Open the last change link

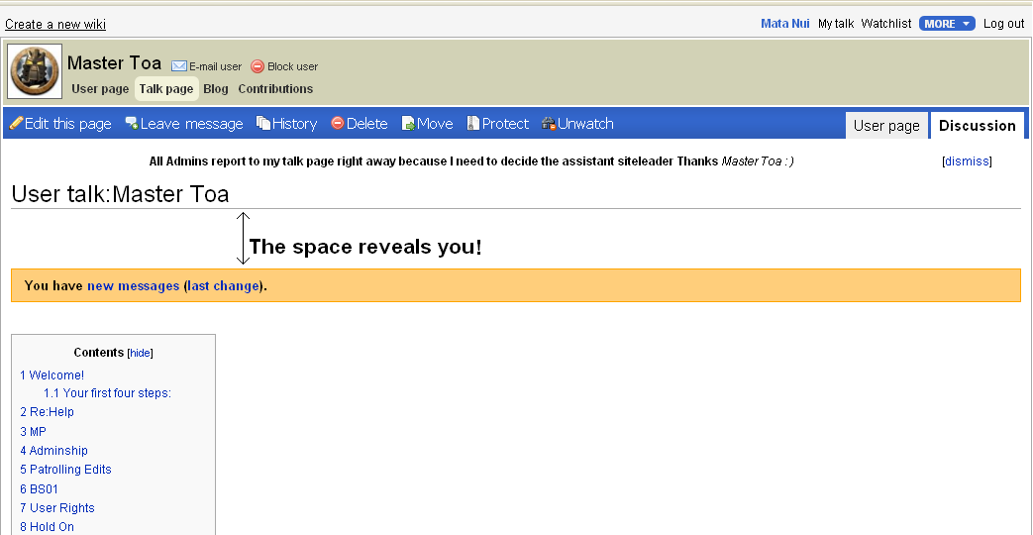click(223, 286)
